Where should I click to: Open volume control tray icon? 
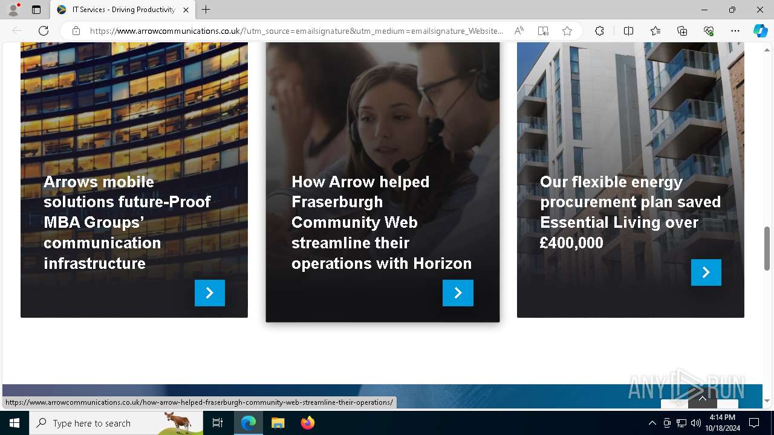pyautogui.click(x=695, y=423)
